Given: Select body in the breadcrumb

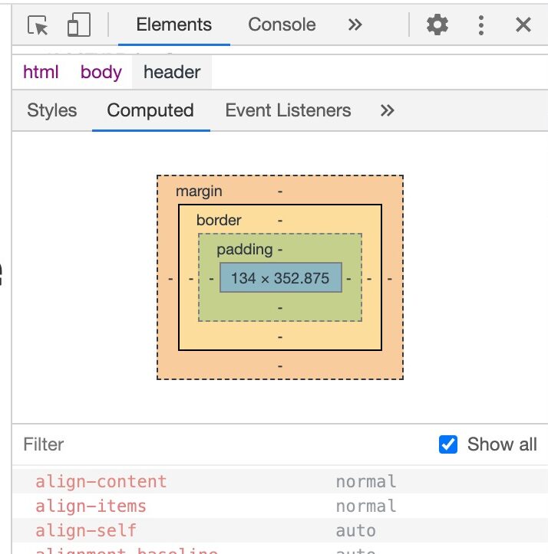Looking at the screenshot, I should click(x=101, y=72).
